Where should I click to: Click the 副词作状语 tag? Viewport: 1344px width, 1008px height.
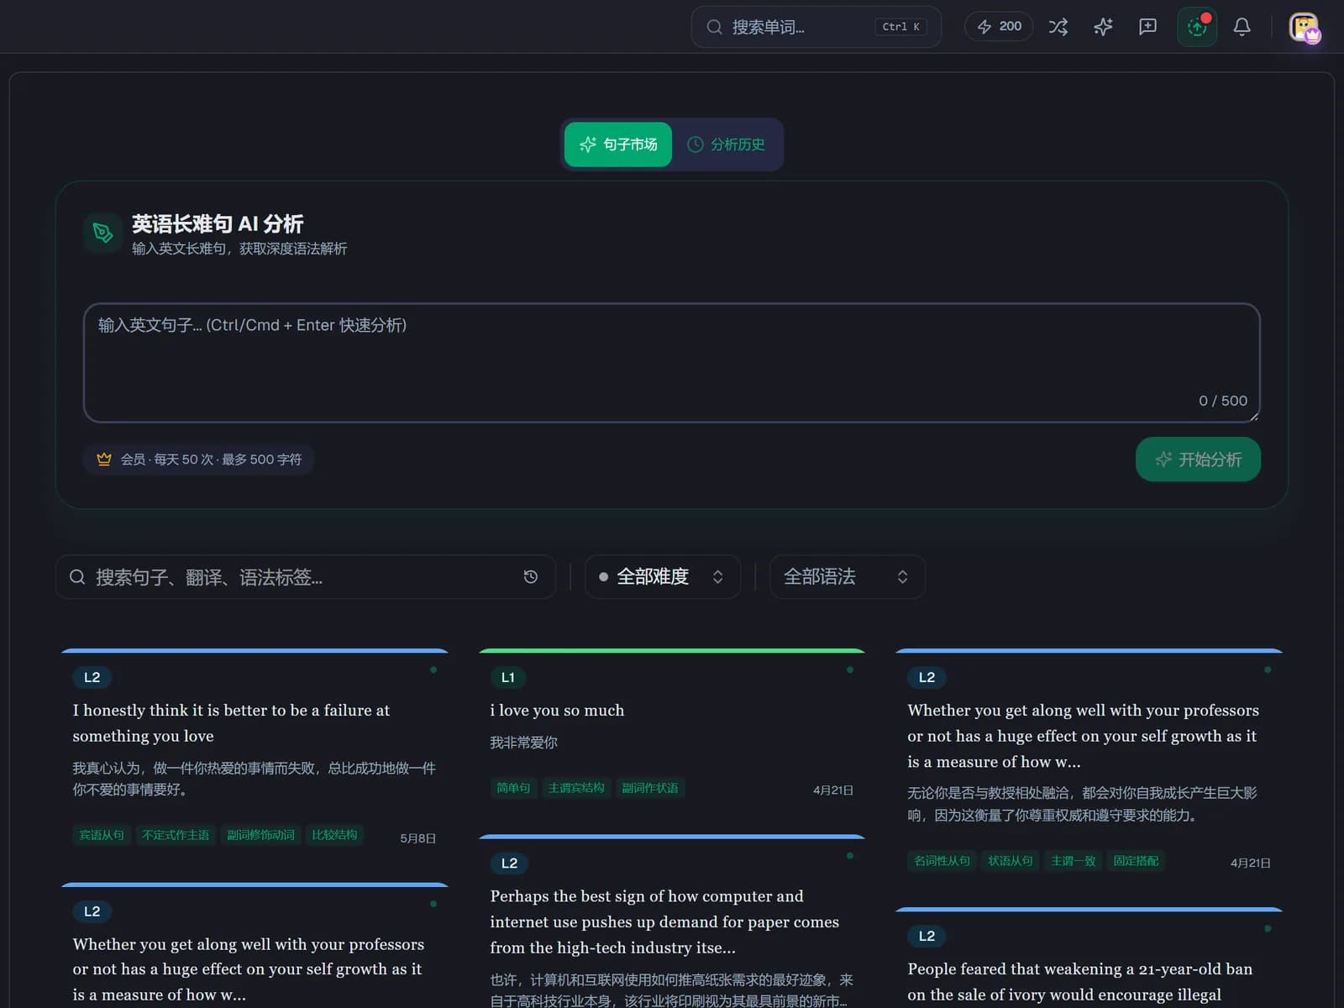point(650,788)
